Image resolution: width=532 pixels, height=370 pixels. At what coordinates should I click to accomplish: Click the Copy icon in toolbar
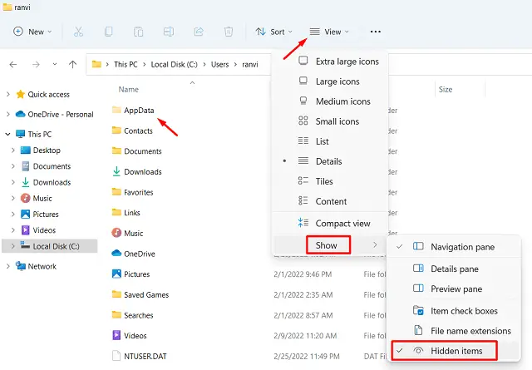pos(109,32)
